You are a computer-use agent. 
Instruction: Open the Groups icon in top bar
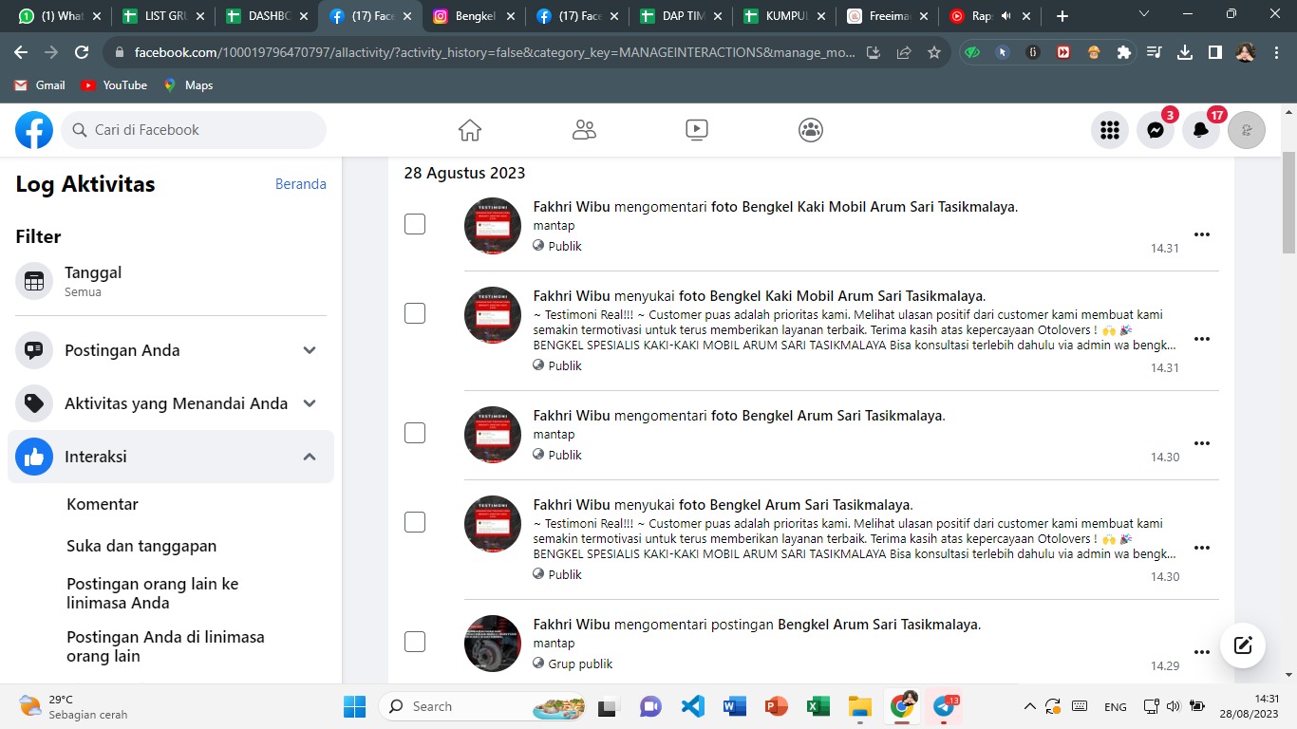point(810,130)
